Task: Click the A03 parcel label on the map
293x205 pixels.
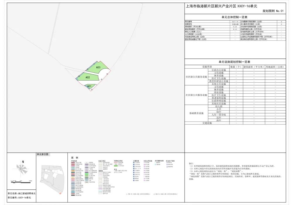Action: (x=98, y=67)
